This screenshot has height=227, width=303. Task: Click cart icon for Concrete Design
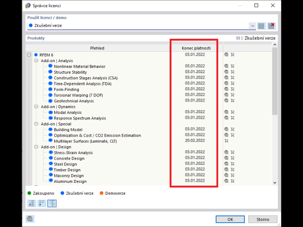click(x=232, y=158)
